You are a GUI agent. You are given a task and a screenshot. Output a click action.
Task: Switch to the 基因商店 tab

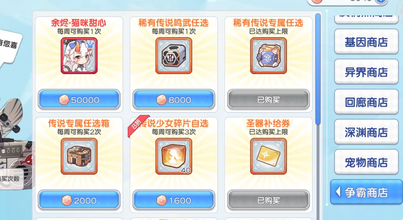366,42
